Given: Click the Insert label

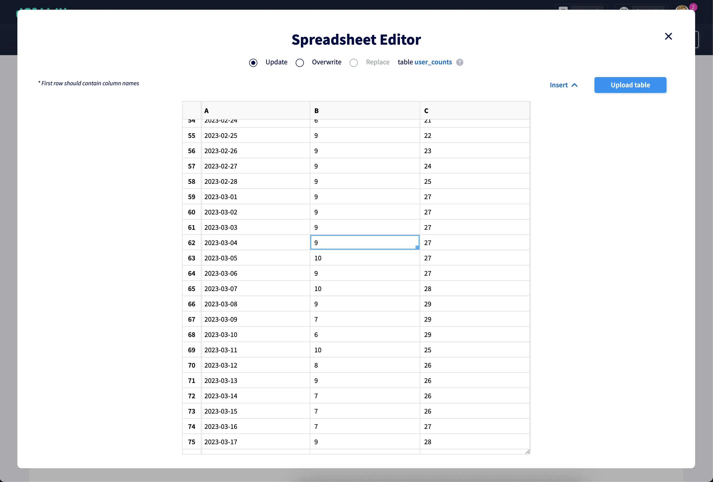Looking at the screenshot, I should (x=558, y=85).
